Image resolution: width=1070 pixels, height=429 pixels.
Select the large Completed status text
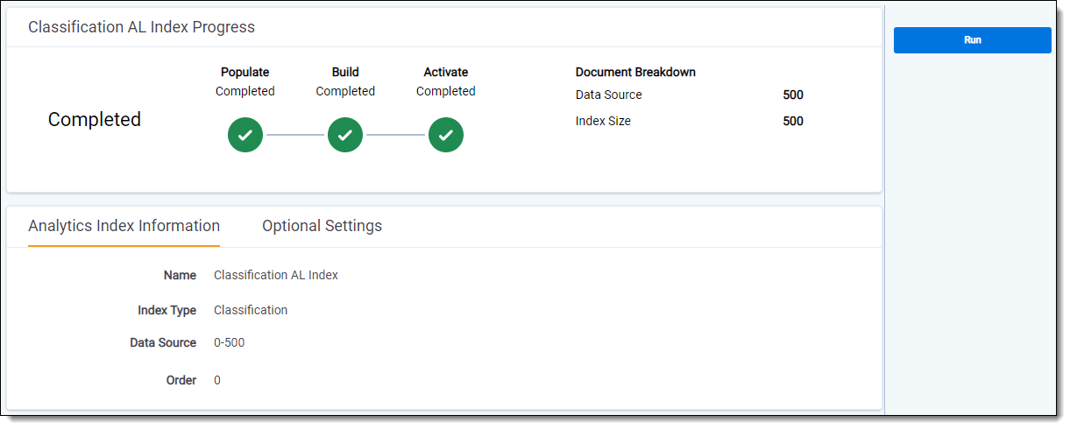[95, 120]
